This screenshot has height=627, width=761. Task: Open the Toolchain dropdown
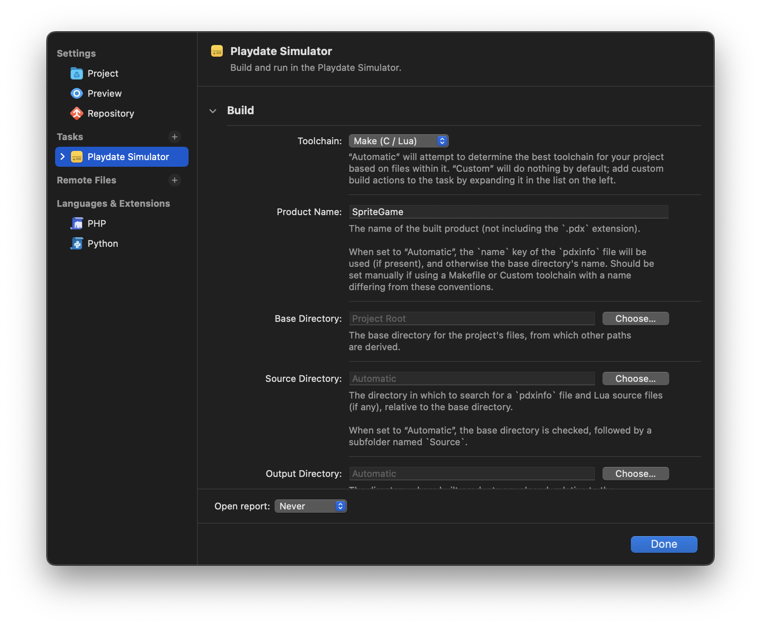coord(398,141)
